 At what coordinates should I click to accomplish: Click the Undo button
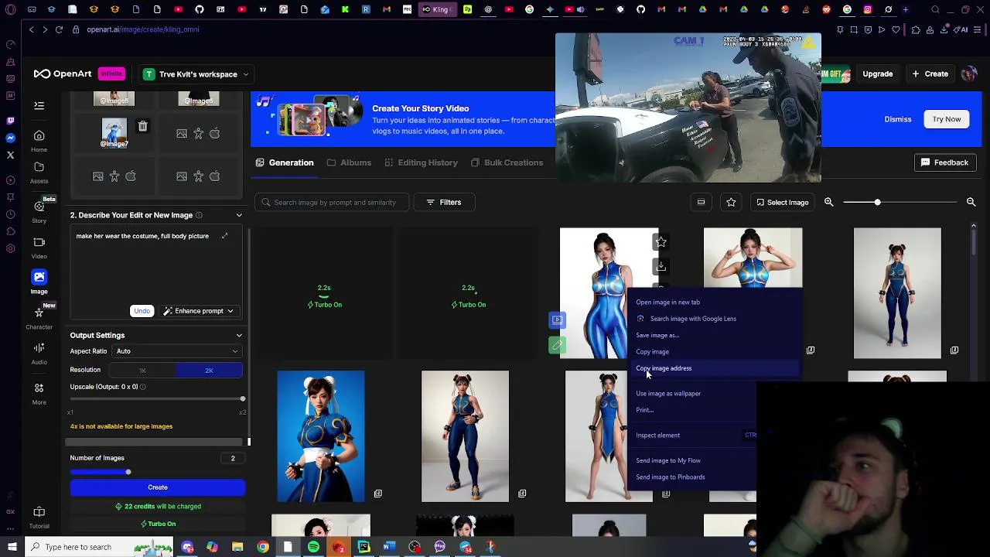[x=142, y=311]
